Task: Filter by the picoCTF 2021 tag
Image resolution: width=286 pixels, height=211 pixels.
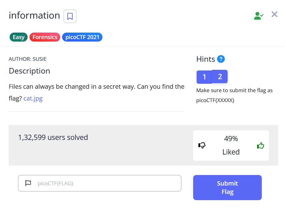Action: pos(82,37)
